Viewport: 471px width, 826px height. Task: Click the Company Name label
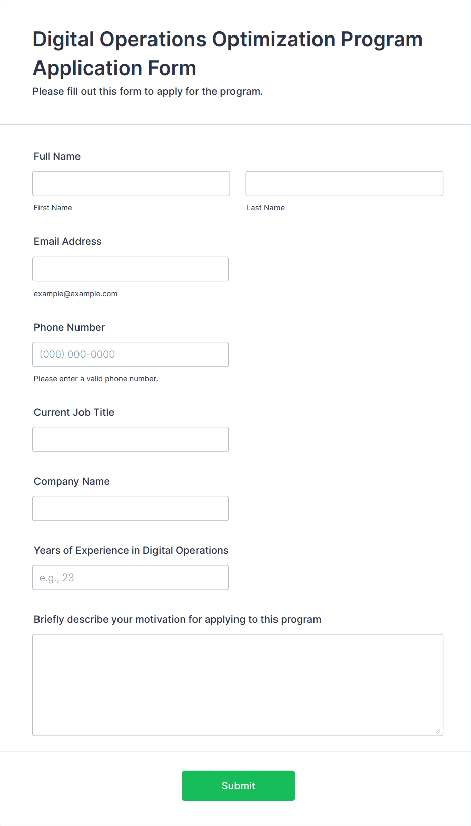72,481
